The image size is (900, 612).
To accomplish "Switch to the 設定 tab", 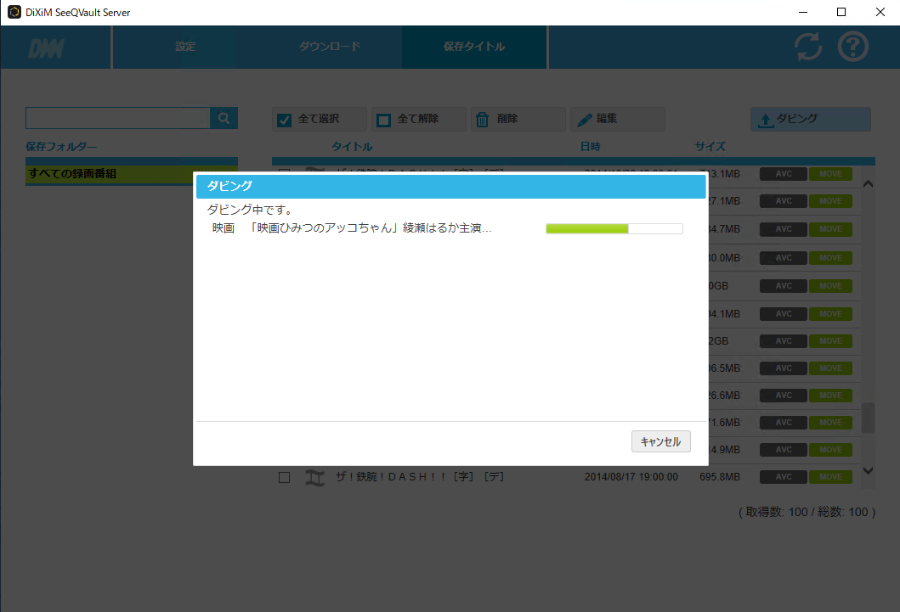I will coord(185,47).
